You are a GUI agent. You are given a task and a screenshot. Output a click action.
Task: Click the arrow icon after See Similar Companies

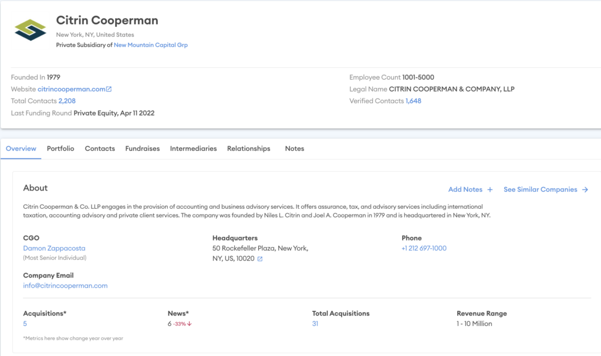click(585, 189)
